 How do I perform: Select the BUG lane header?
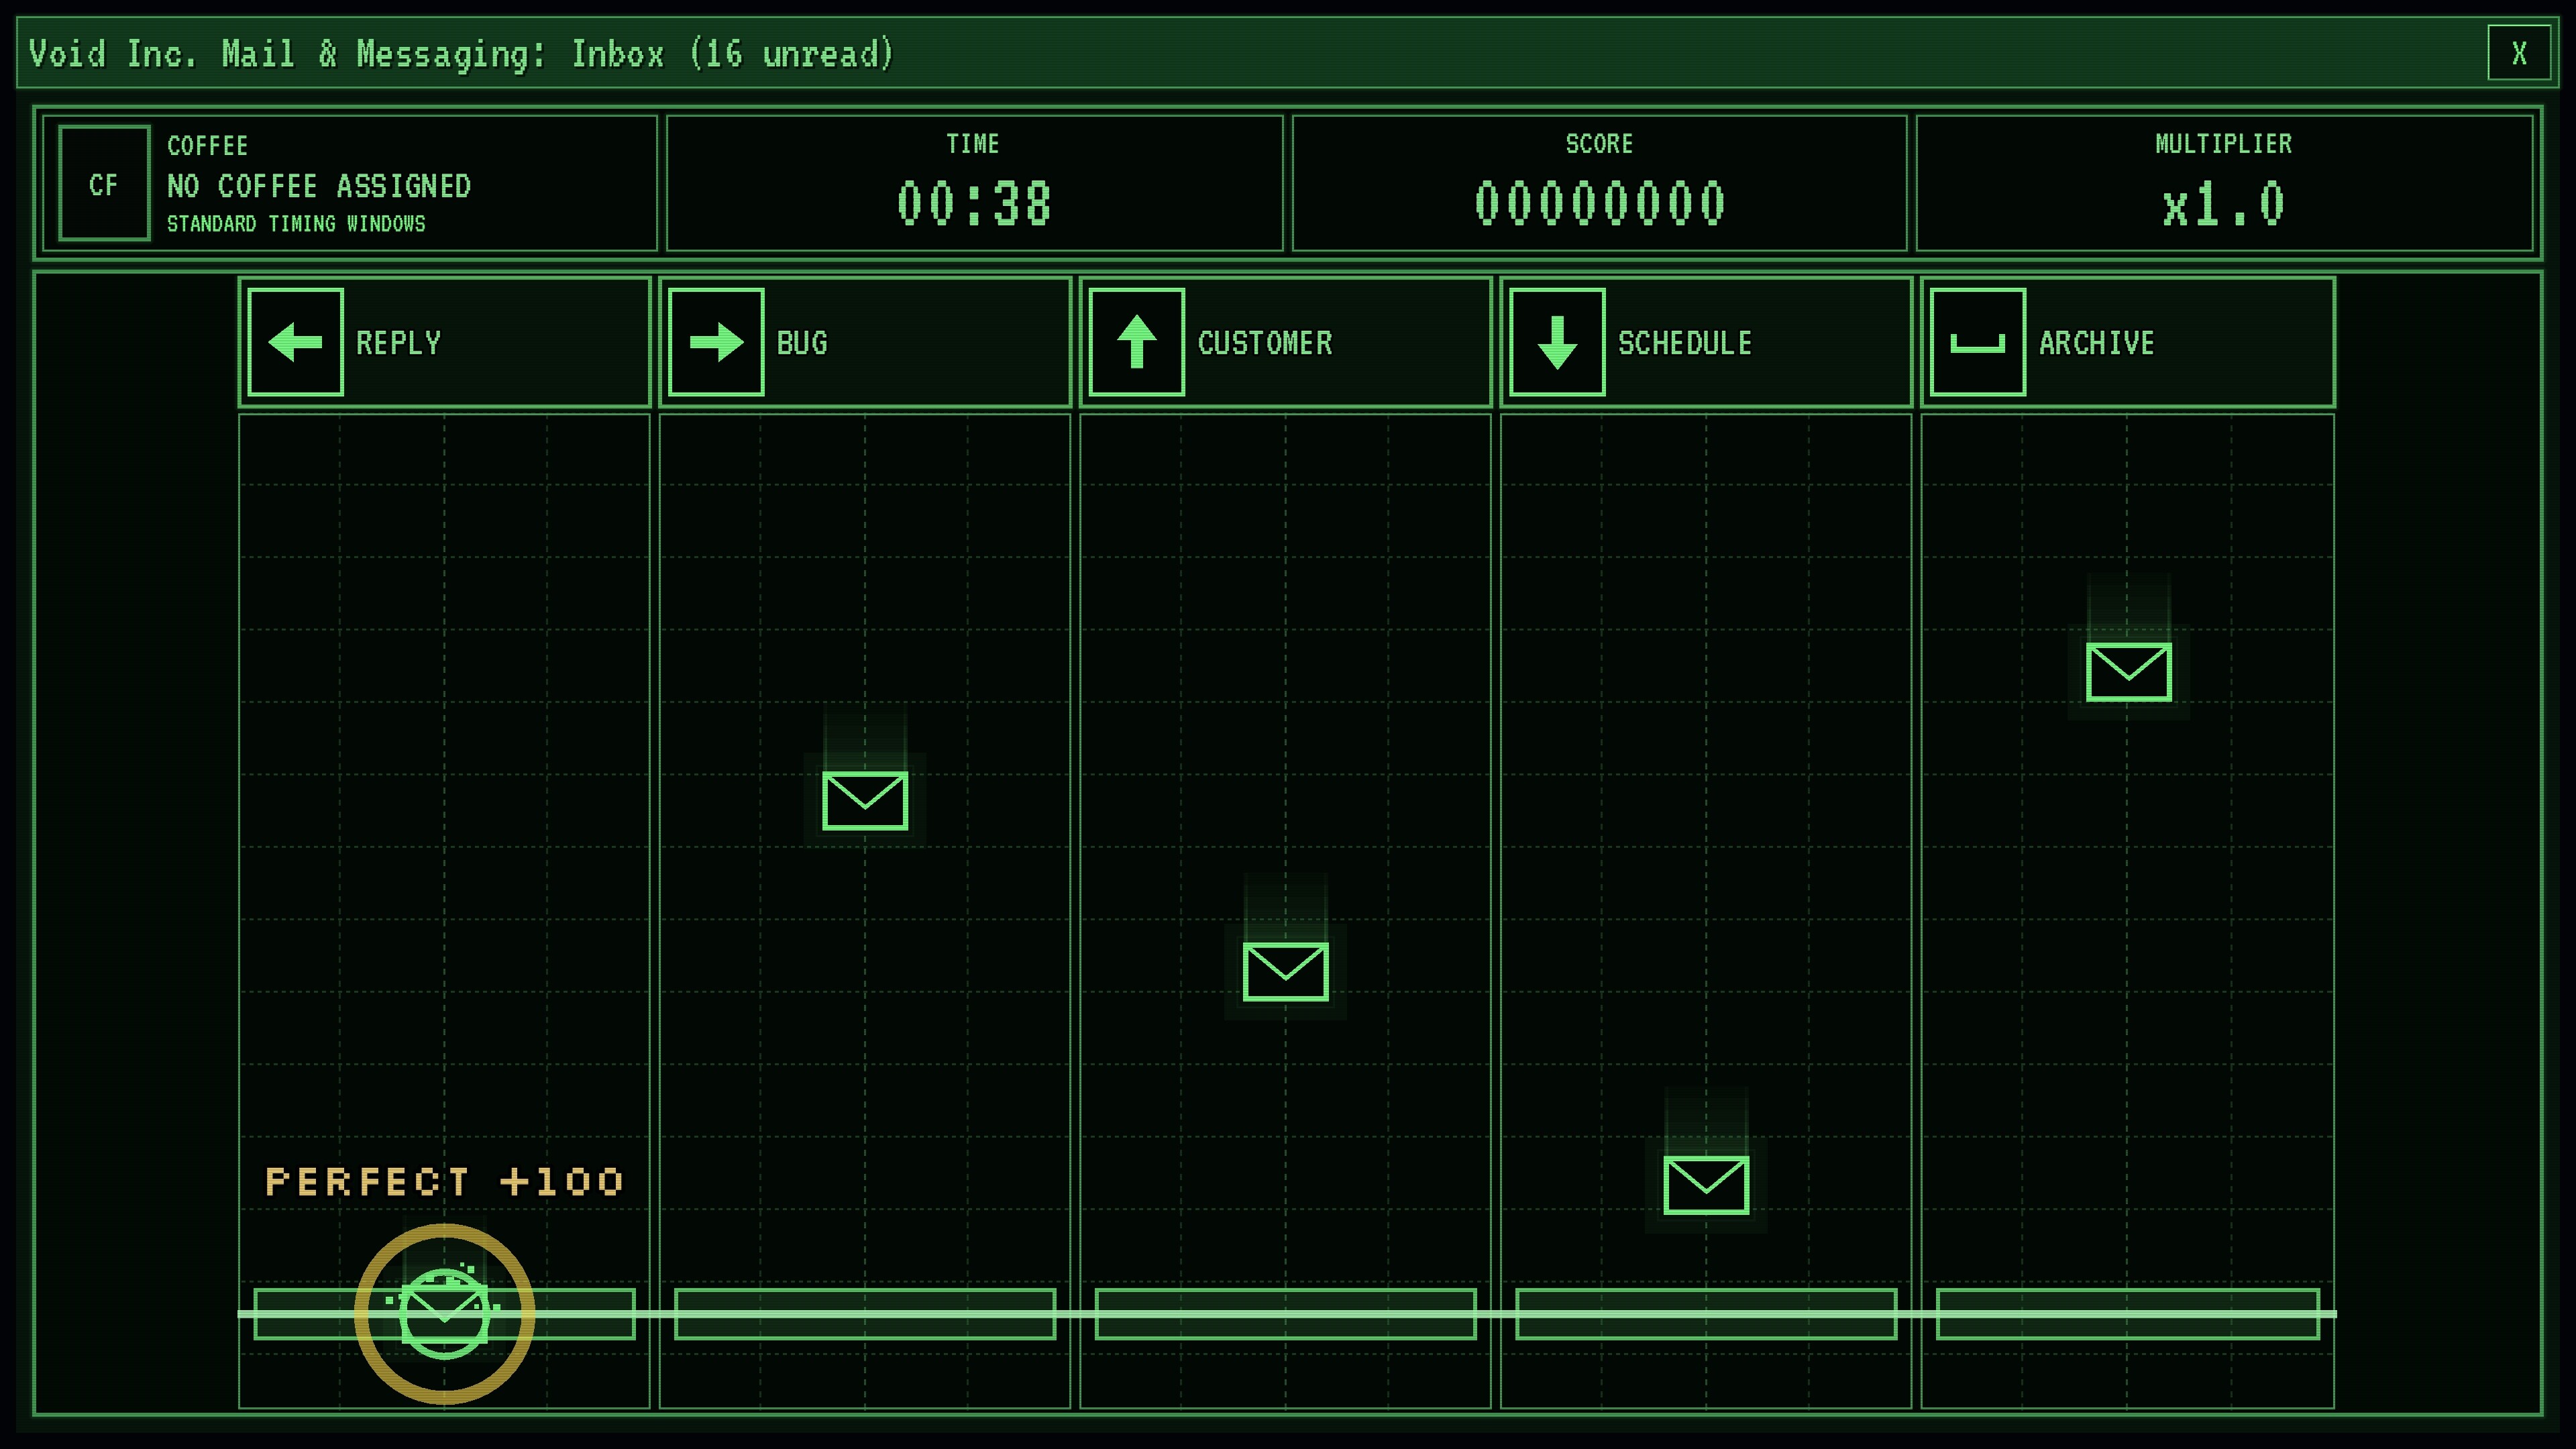coord(865,342)
